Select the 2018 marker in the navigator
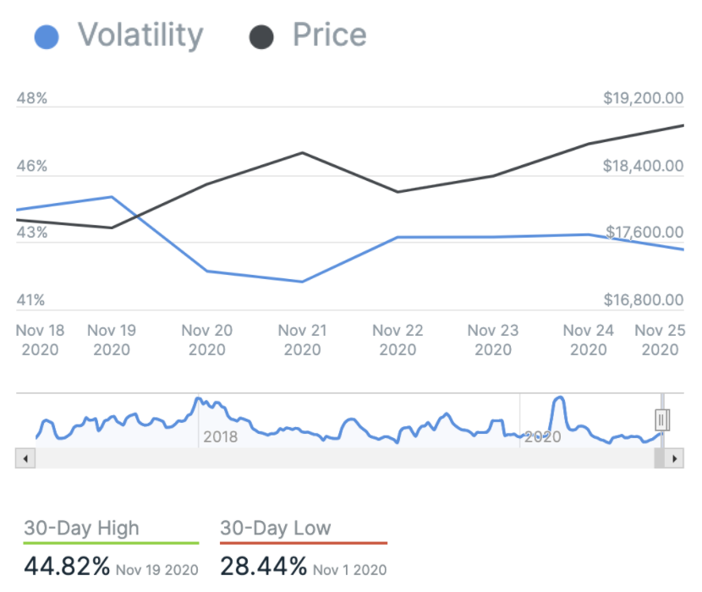702x592 pixels. click(x=220, y=437)
